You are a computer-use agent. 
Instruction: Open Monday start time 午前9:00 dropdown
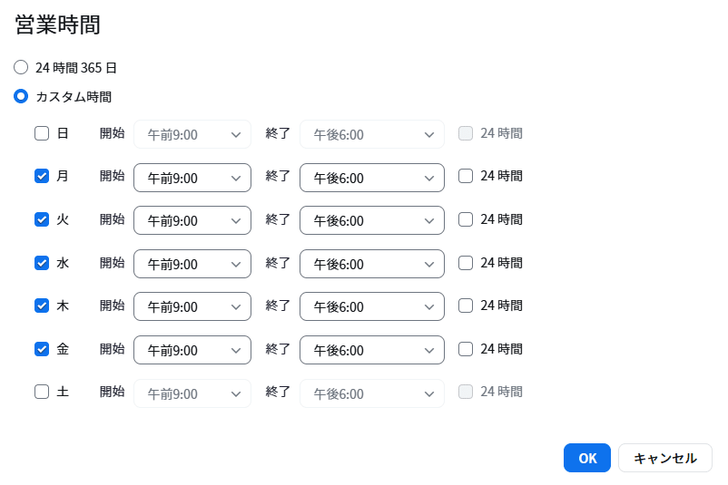coord(192,178)
